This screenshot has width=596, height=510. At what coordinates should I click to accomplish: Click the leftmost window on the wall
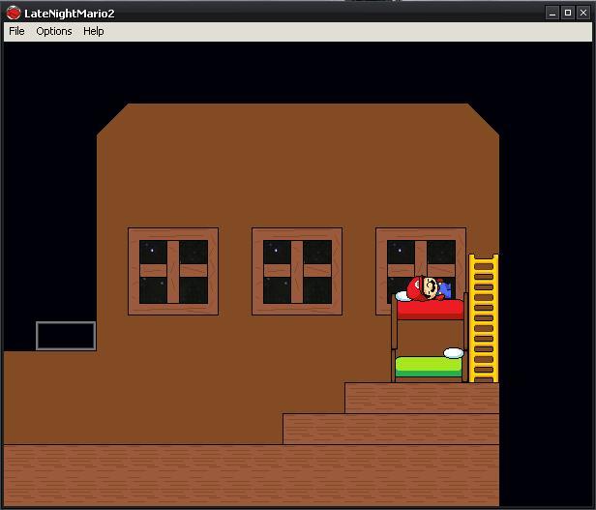tap(173, 272)
